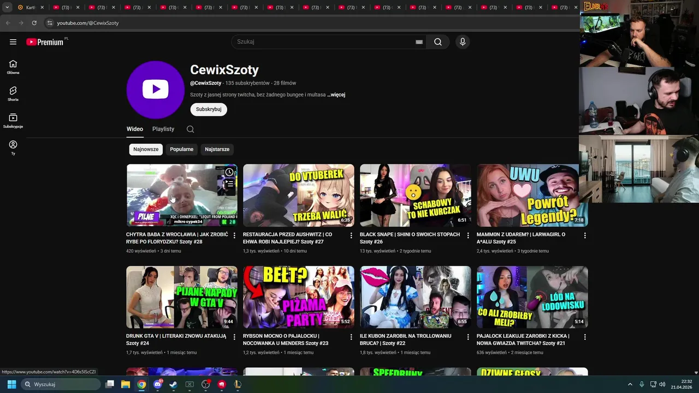The image size is (699, 393).
Task: Open Subskrypcje in the sidebar
Action: [x=13, y=121]
